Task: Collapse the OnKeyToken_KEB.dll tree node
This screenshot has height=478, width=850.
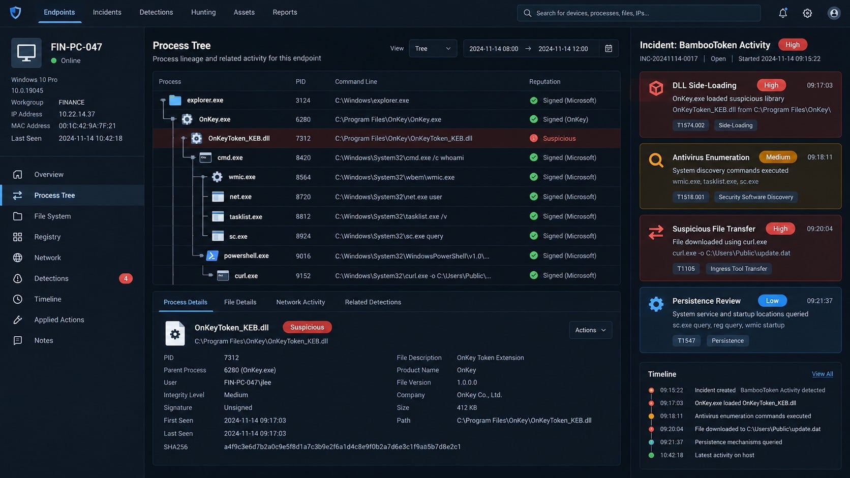Action: 184,138
